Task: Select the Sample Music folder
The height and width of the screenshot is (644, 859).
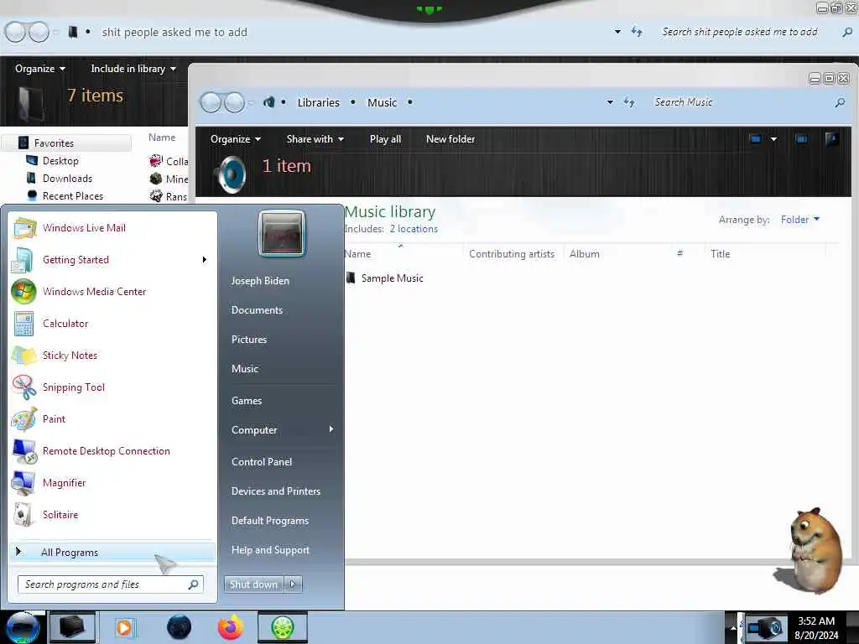Action: click(x=392, y=278)
